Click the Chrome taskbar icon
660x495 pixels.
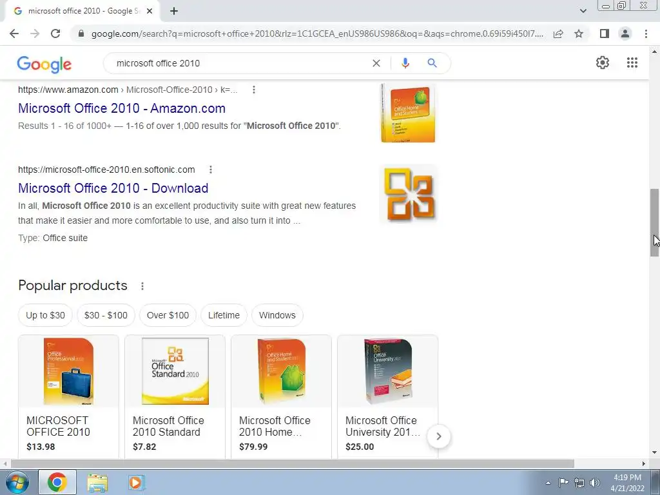[x=57, y=482]
